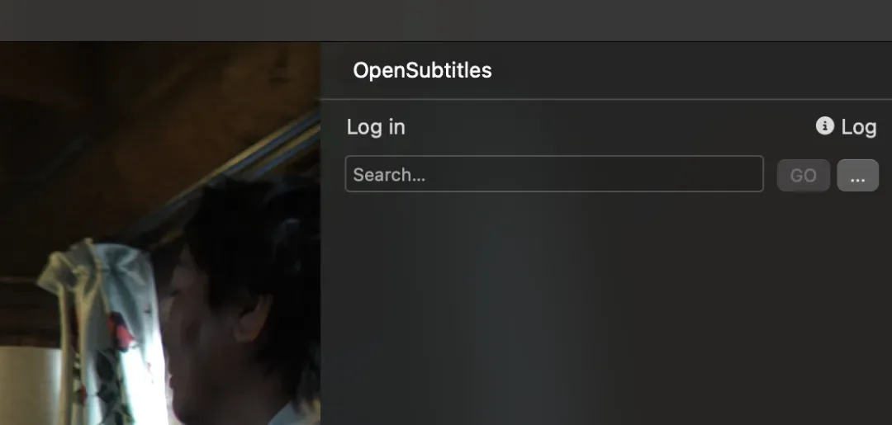Viewport: 892px width, 425px height.
Task: Click the info icon beside Log
Action: pos(824,125)
